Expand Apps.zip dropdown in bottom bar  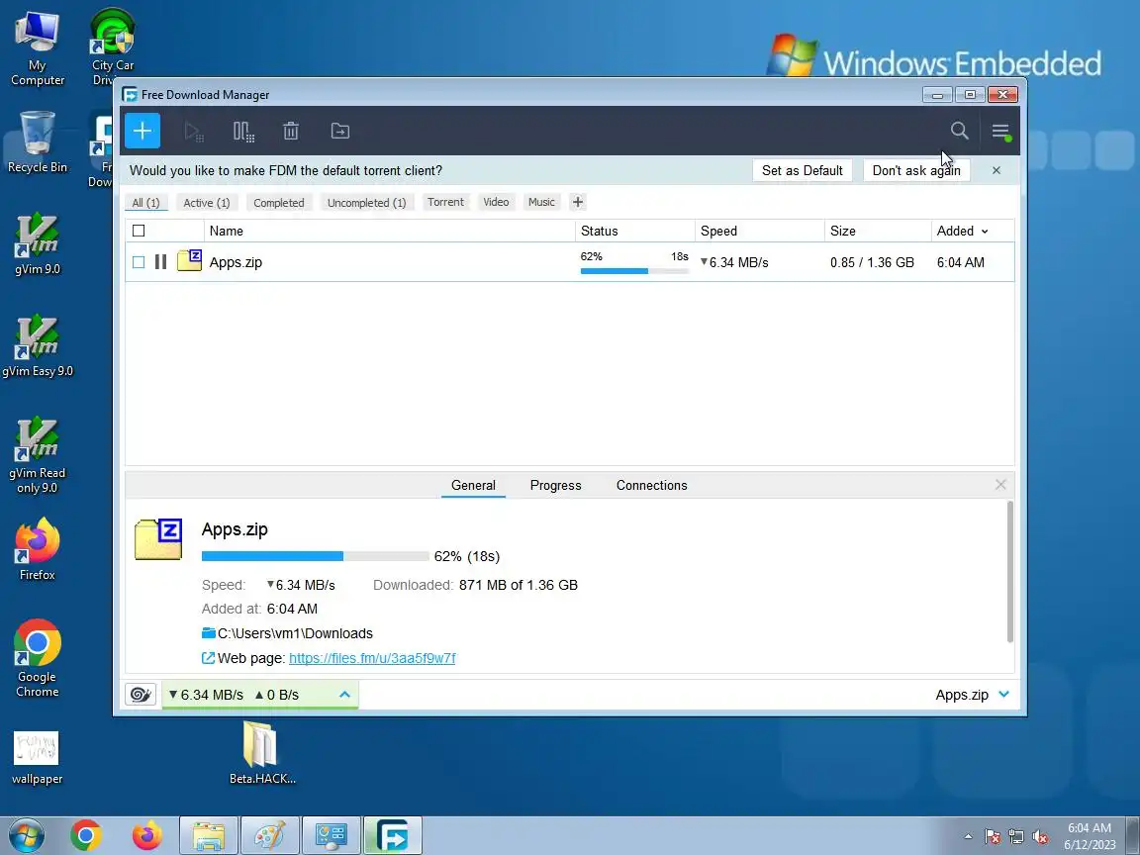(1004, 695)
